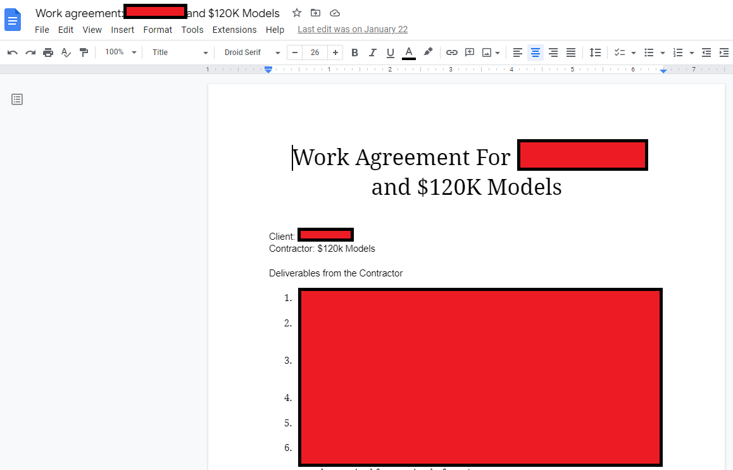
Task: Set right text alignment
Action: (x=553, y=53)
